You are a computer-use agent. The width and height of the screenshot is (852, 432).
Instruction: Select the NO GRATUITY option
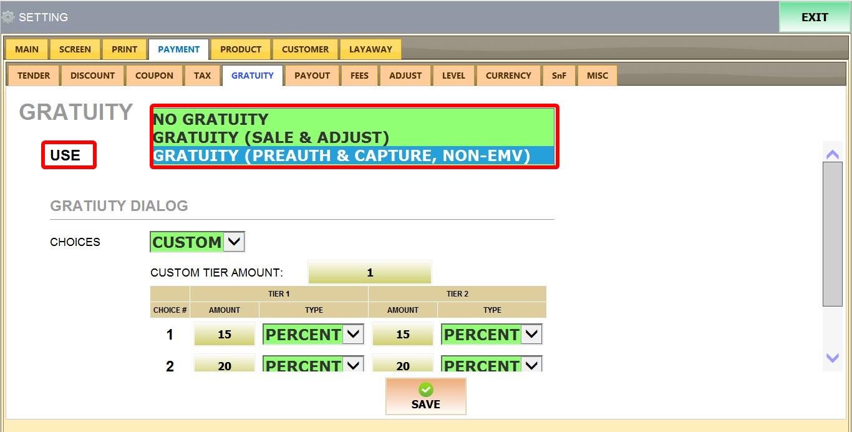click(211, 119)
